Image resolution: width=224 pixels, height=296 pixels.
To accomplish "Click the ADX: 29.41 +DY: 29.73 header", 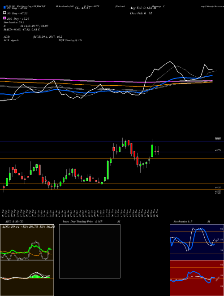I will pos(28,226).
